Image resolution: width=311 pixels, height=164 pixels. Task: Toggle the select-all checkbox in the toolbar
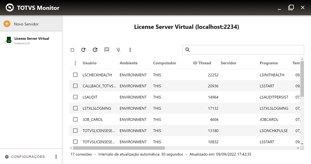(x=72, y=50)
